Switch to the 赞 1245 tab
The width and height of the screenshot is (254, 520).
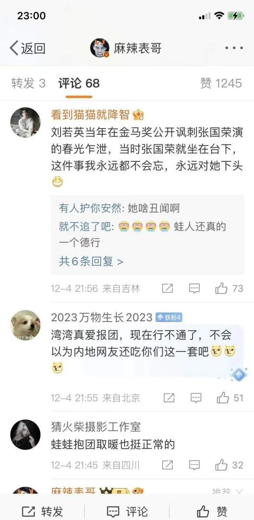[x=221, y=83]
